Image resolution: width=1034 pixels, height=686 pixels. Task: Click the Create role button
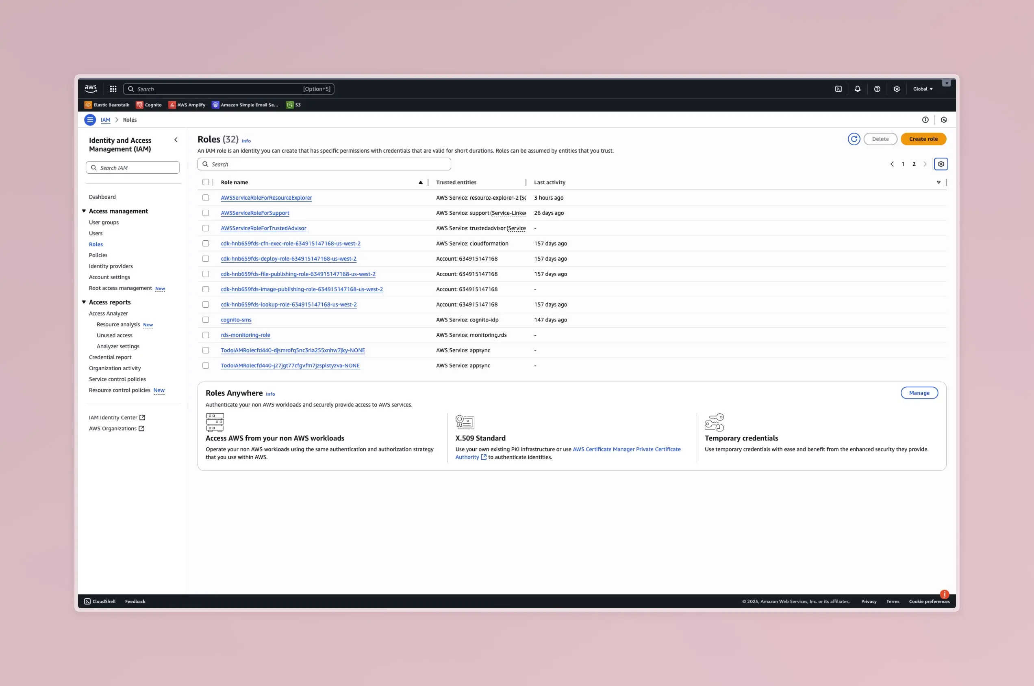(923, 139)
